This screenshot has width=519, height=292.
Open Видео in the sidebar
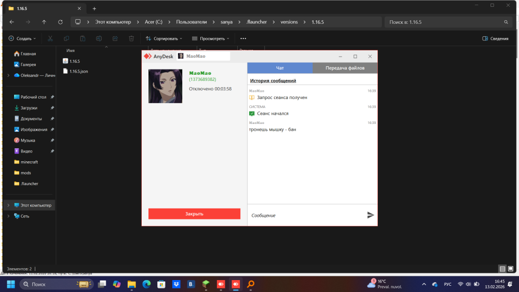click(23, 151)
